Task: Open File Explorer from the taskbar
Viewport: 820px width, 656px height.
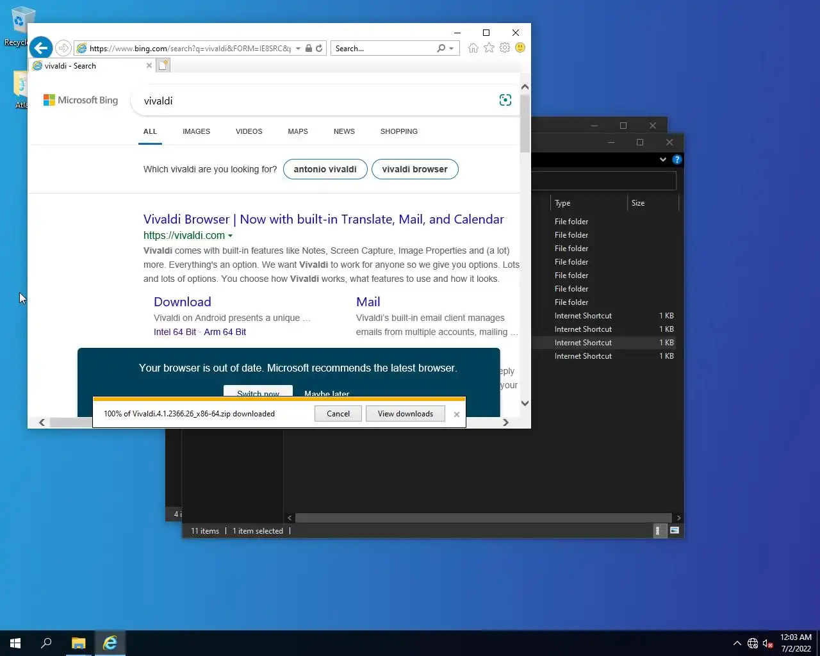Action: 78,643
